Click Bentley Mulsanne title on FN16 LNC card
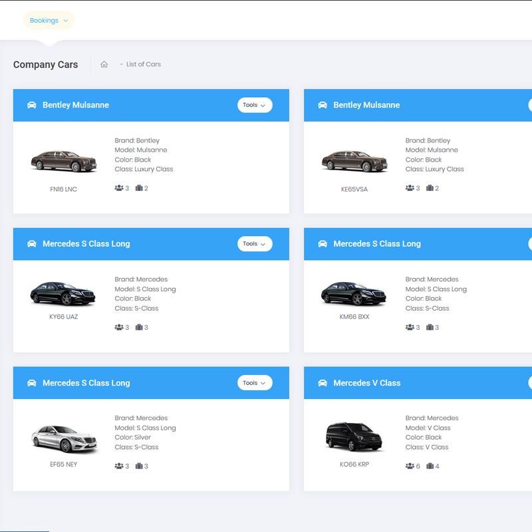Image resolution: width=532 pixels, height=532 pixels. (x=76, y=105)
